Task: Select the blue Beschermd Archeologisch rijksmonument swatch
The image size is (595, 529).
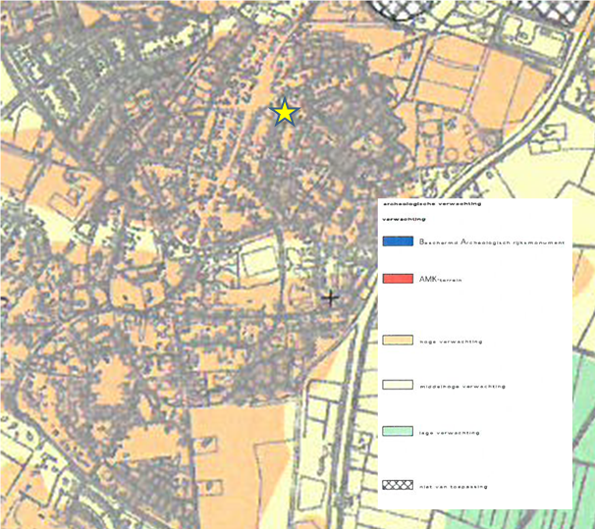Action: 397,241
